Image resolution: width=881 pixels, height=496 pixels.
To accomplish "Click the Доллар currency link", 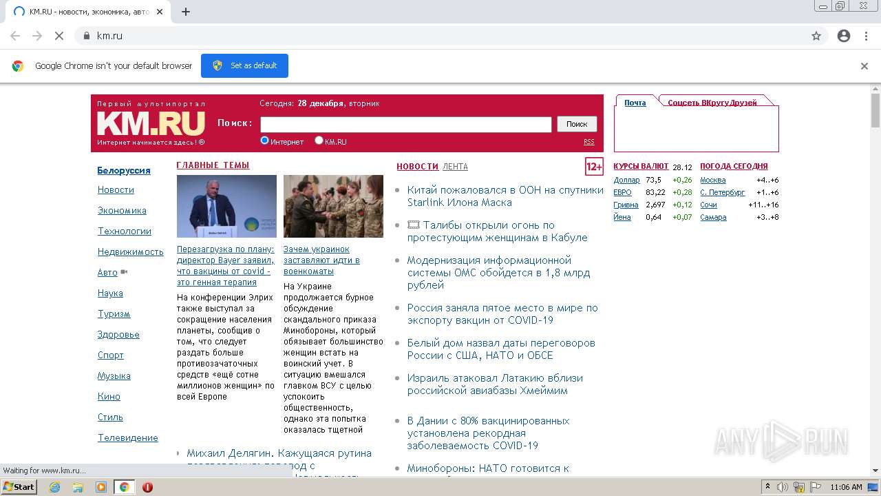I will (x=626, y=180).
